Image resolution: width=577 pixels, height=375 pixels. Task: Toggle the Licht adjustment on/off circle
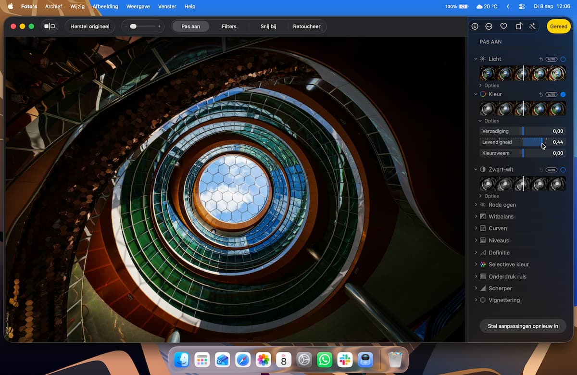tap(563, 59)
